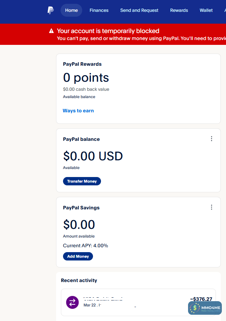The width and height of the screenshot is (226, 321).
Task: Select Send and Request in navigation
Action: click(139, 10)
